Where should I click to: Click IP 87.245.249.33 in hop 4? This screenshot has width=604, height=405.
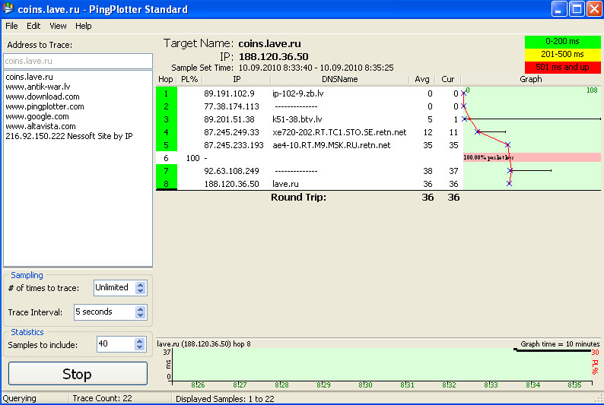coord(231,132)
